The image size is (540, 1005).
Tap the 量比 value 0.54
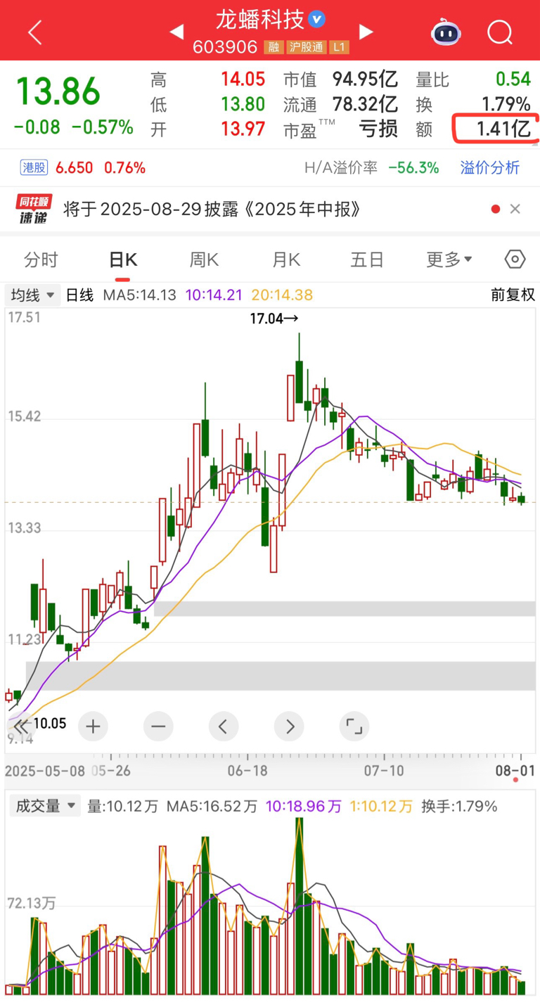pyautogui.click(x=513, y=79)
